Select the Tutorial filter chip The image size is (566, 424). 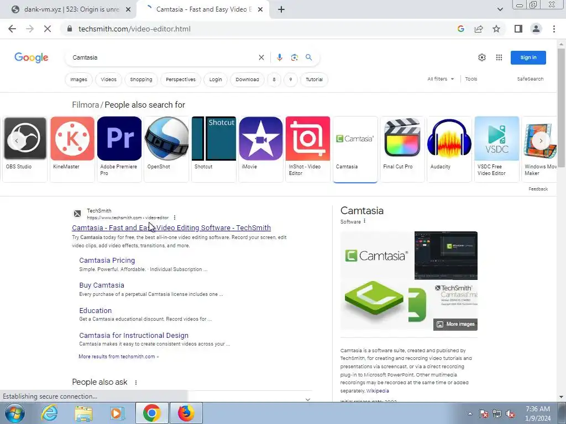click(x=314, y=79)
